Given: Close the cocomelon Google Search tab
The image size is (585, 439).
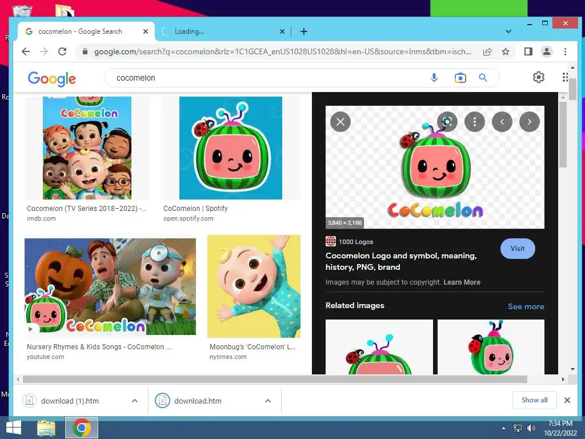Looking at the screenshot, I should 146,31.
